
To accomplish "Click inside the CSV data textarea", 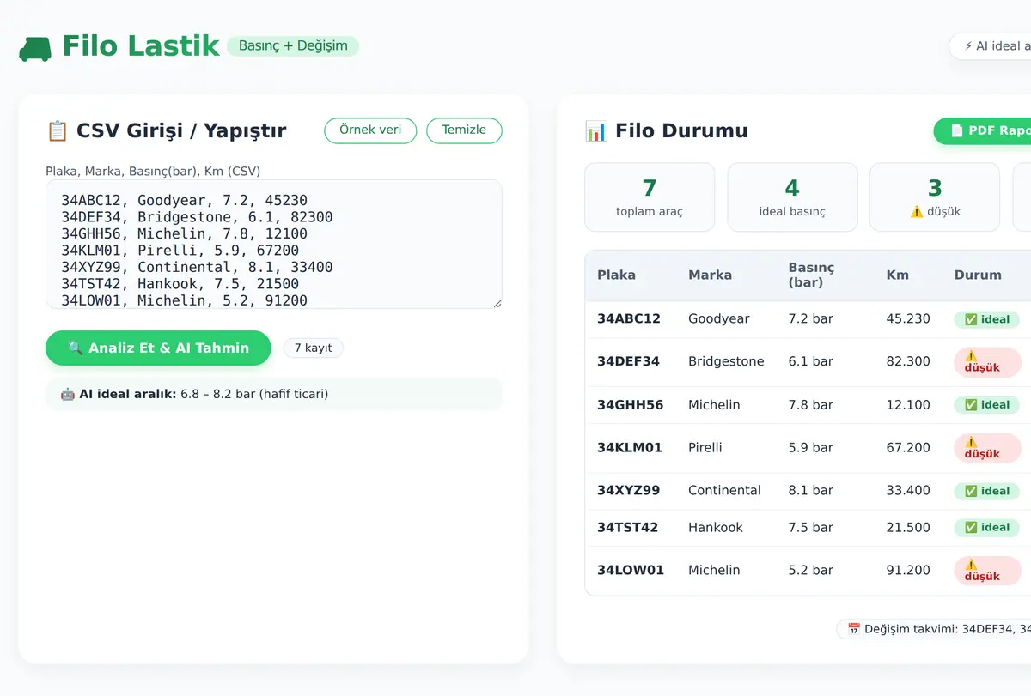I will pos(274,244).
